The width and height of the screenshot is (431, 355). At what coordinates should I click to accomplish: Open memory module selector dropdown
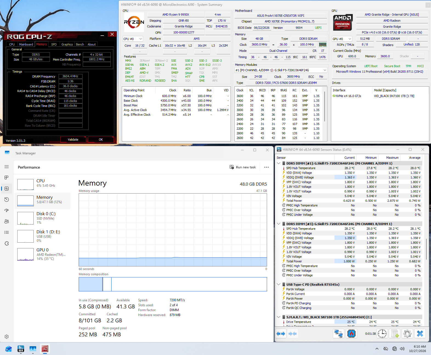(x=281, y=70)
